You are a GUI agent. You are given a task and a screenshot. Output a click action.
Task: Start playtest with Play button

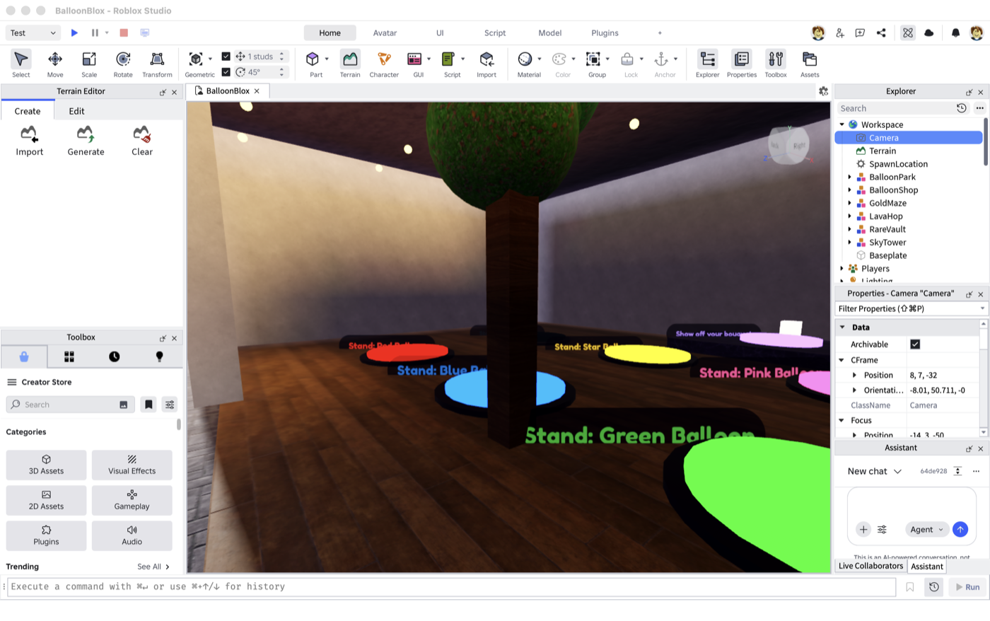(x=74, y=33)
